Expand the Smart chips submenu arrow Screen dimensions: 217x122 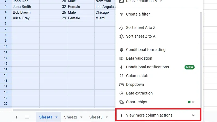coord(194,102)
